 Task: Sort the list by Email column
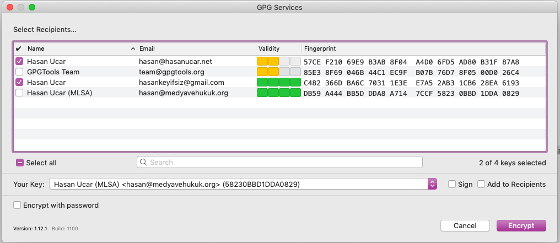(196, 49)
